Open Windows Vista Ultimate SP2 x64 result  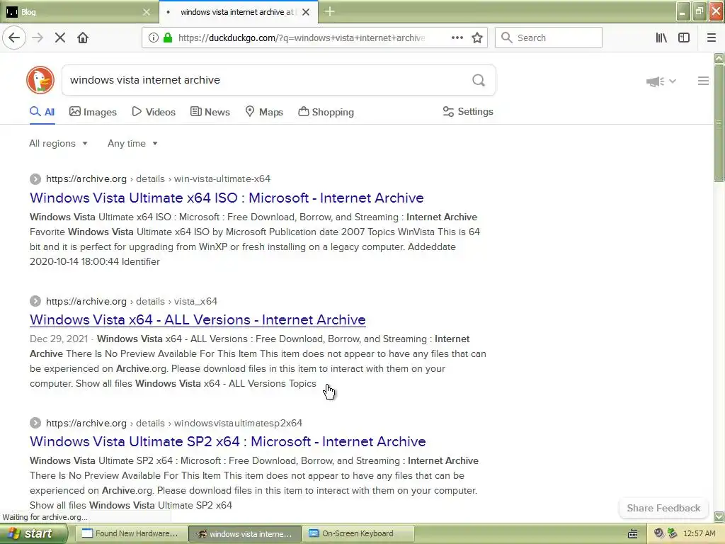[x=227, y=441]
